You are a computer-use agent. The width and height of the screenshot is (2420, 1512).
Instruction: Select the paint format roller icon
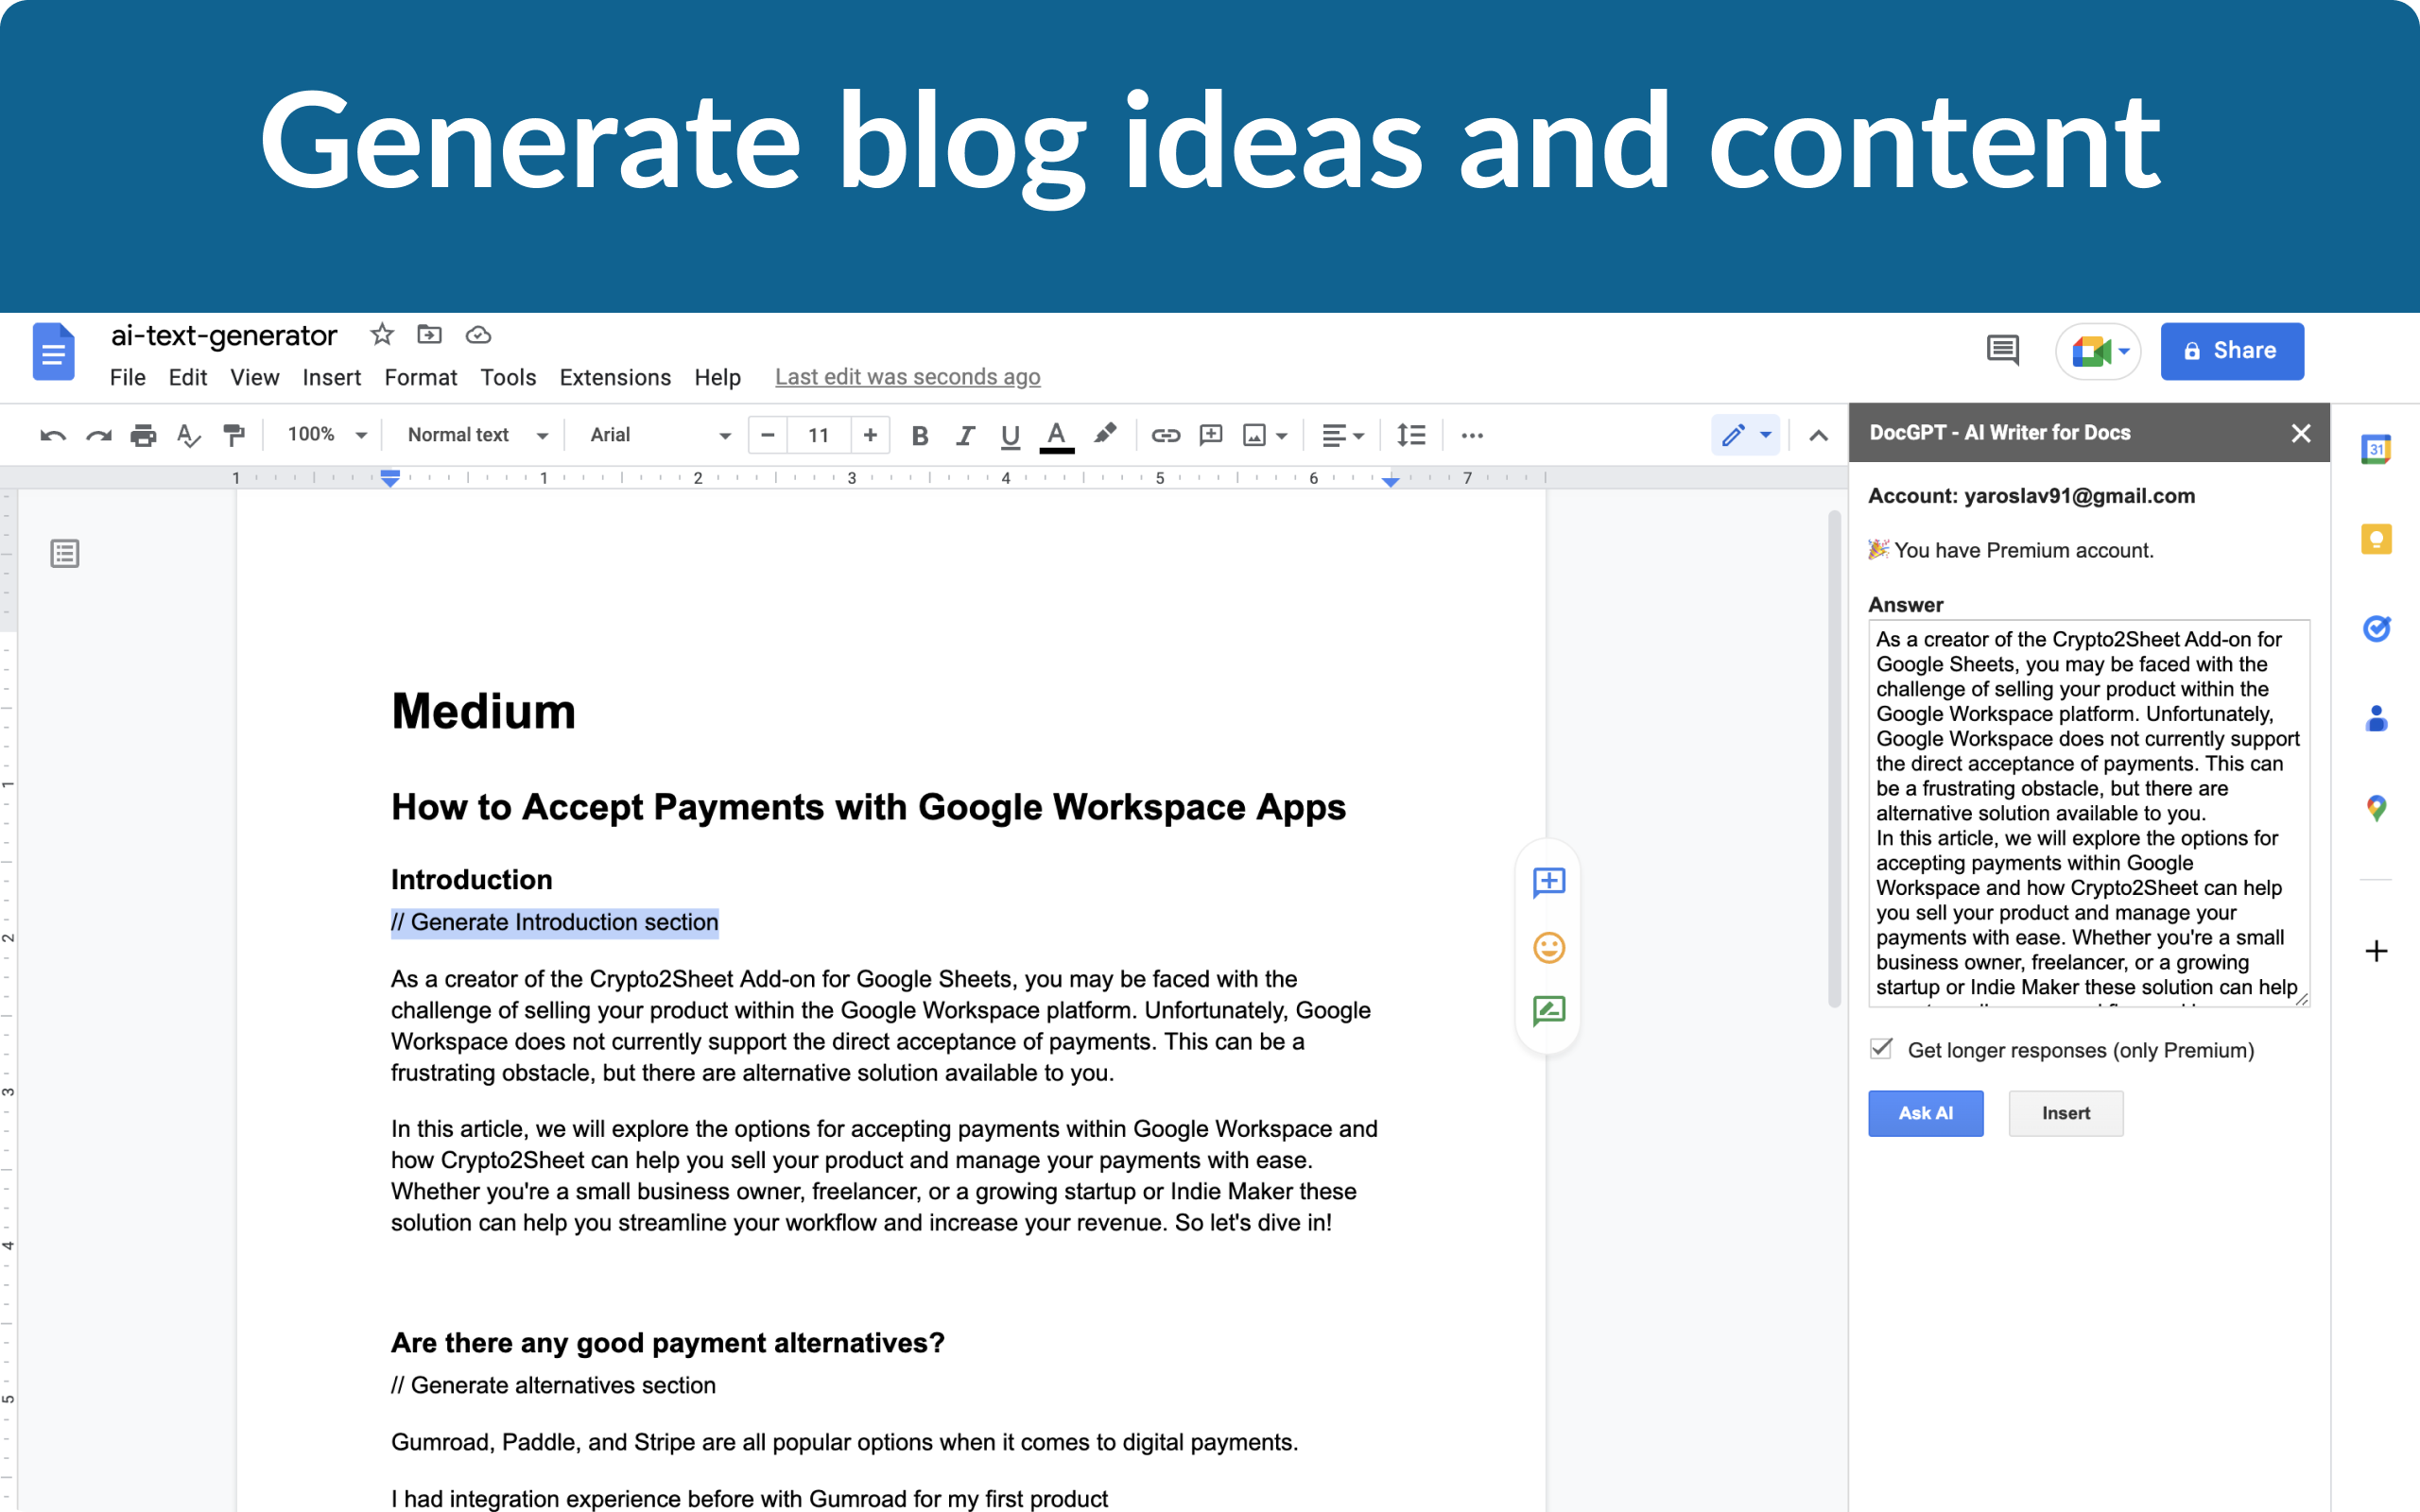pyautogui.click(x=234, y=435)
